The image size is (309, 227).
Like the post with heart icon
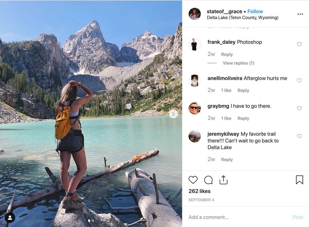[x=193, y=180]
